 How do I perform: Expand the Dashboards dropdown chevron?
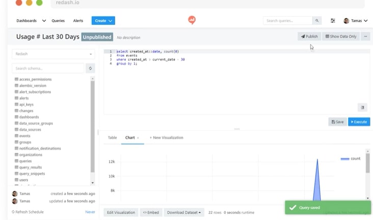point(44,21)
